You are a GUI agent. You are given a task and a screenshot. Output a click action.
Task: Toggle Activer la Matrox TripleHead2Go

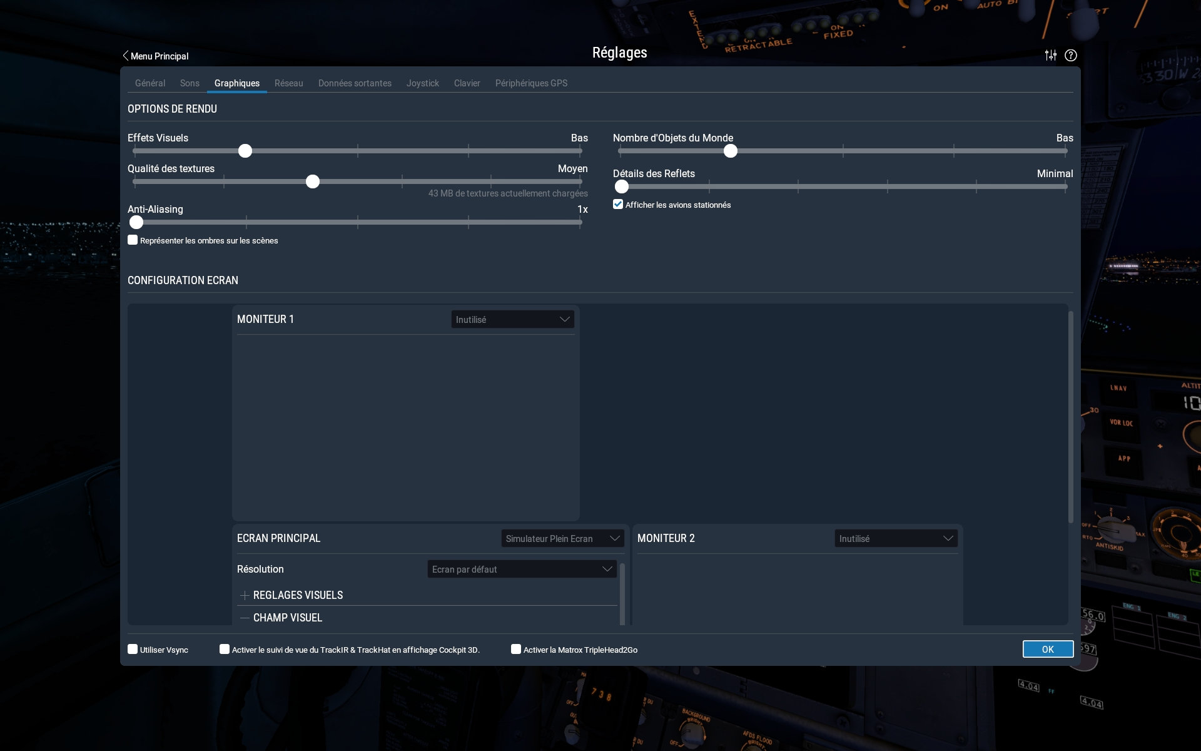tap(516, 650)
